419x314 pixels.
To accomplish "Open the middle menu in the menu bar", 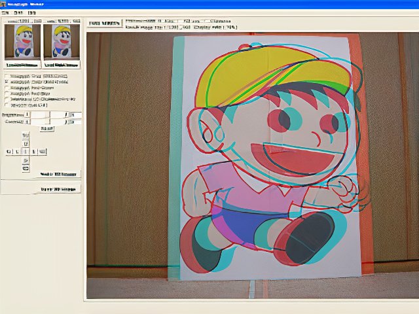I will [x=18, y=12].
